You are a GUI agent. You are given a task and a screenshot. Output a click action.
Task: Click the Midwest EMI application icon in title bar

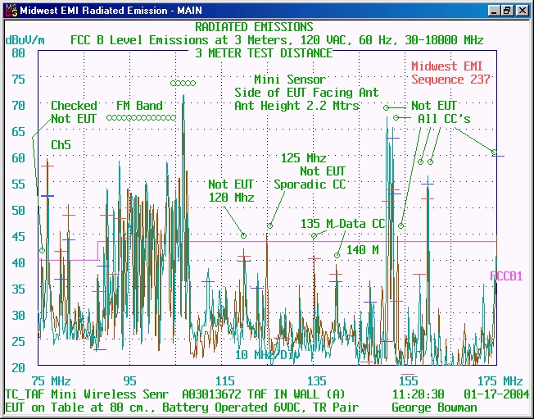8,10
